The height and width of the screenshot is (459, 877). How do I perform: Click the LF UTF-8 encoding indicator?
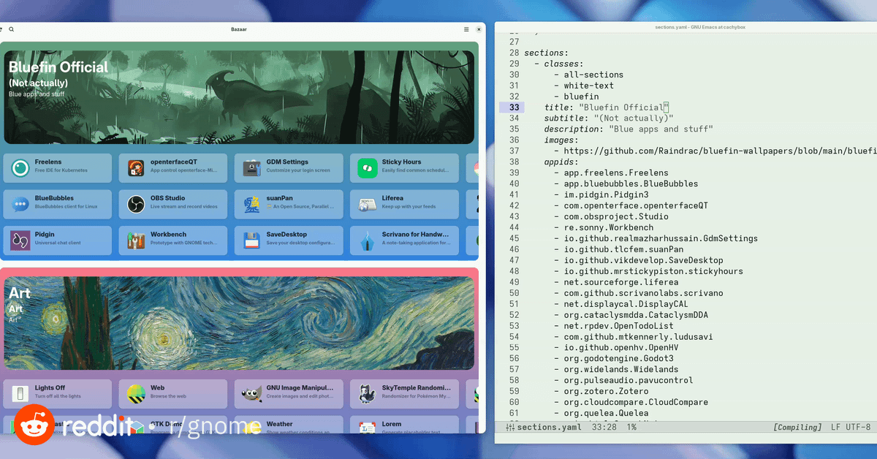(x=851, y=427)
